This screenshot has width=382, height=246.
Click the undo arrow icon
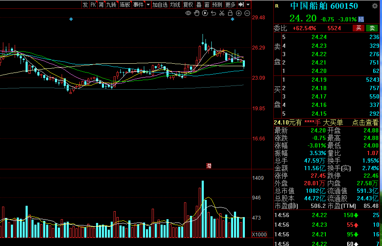point(213,13)
